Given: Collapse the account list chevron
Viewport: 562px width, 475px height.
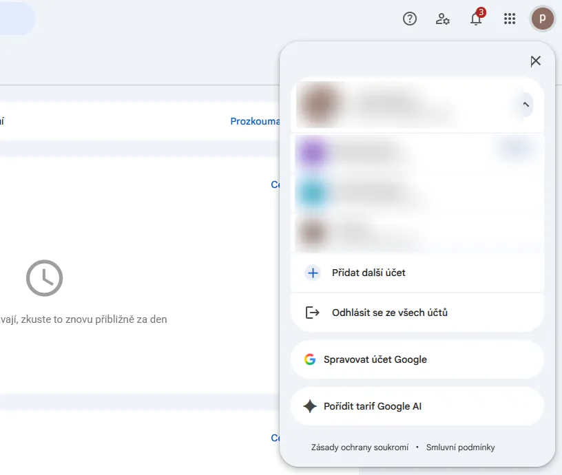Looking at the screenshot, I should [525, 105].
